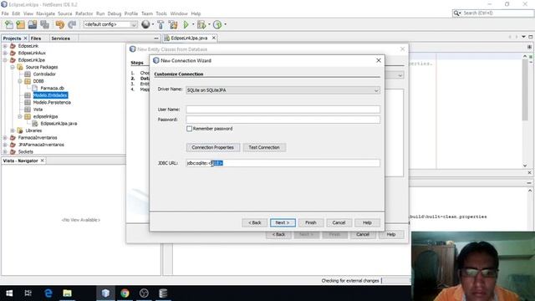Click the New File toolbar icon
Viewport: 535px width, 301px height.
click(9, 24)
